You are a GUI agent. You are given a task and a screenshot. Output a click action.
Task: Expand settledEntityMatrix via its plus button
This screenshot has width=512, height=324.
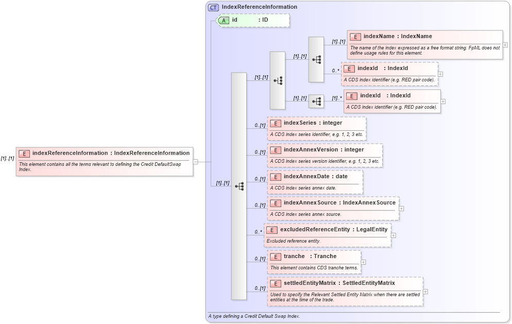(x=426, y=292)
